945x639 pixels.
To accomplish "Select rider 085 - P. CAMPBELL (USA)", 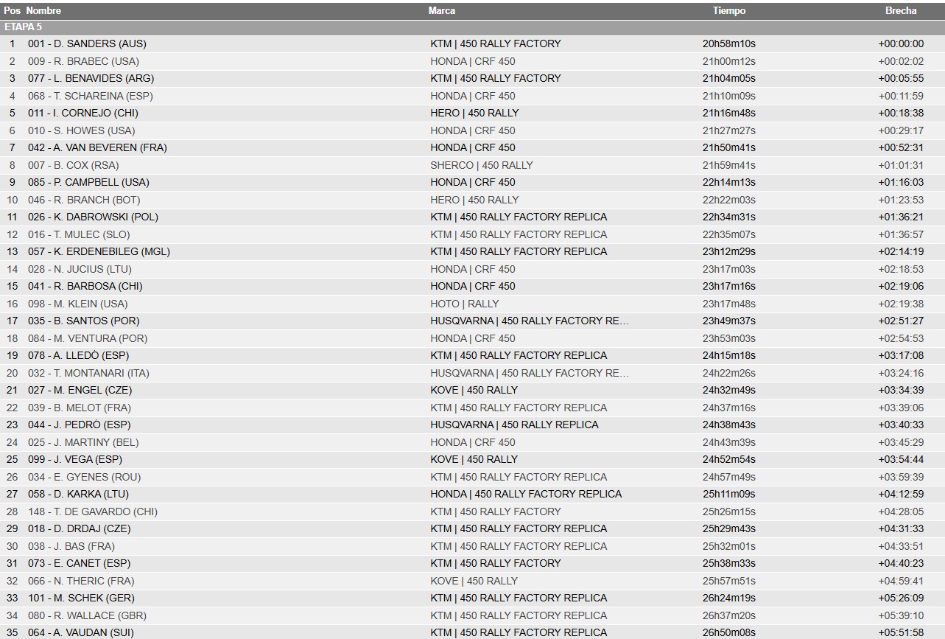I will coord(88,182).
